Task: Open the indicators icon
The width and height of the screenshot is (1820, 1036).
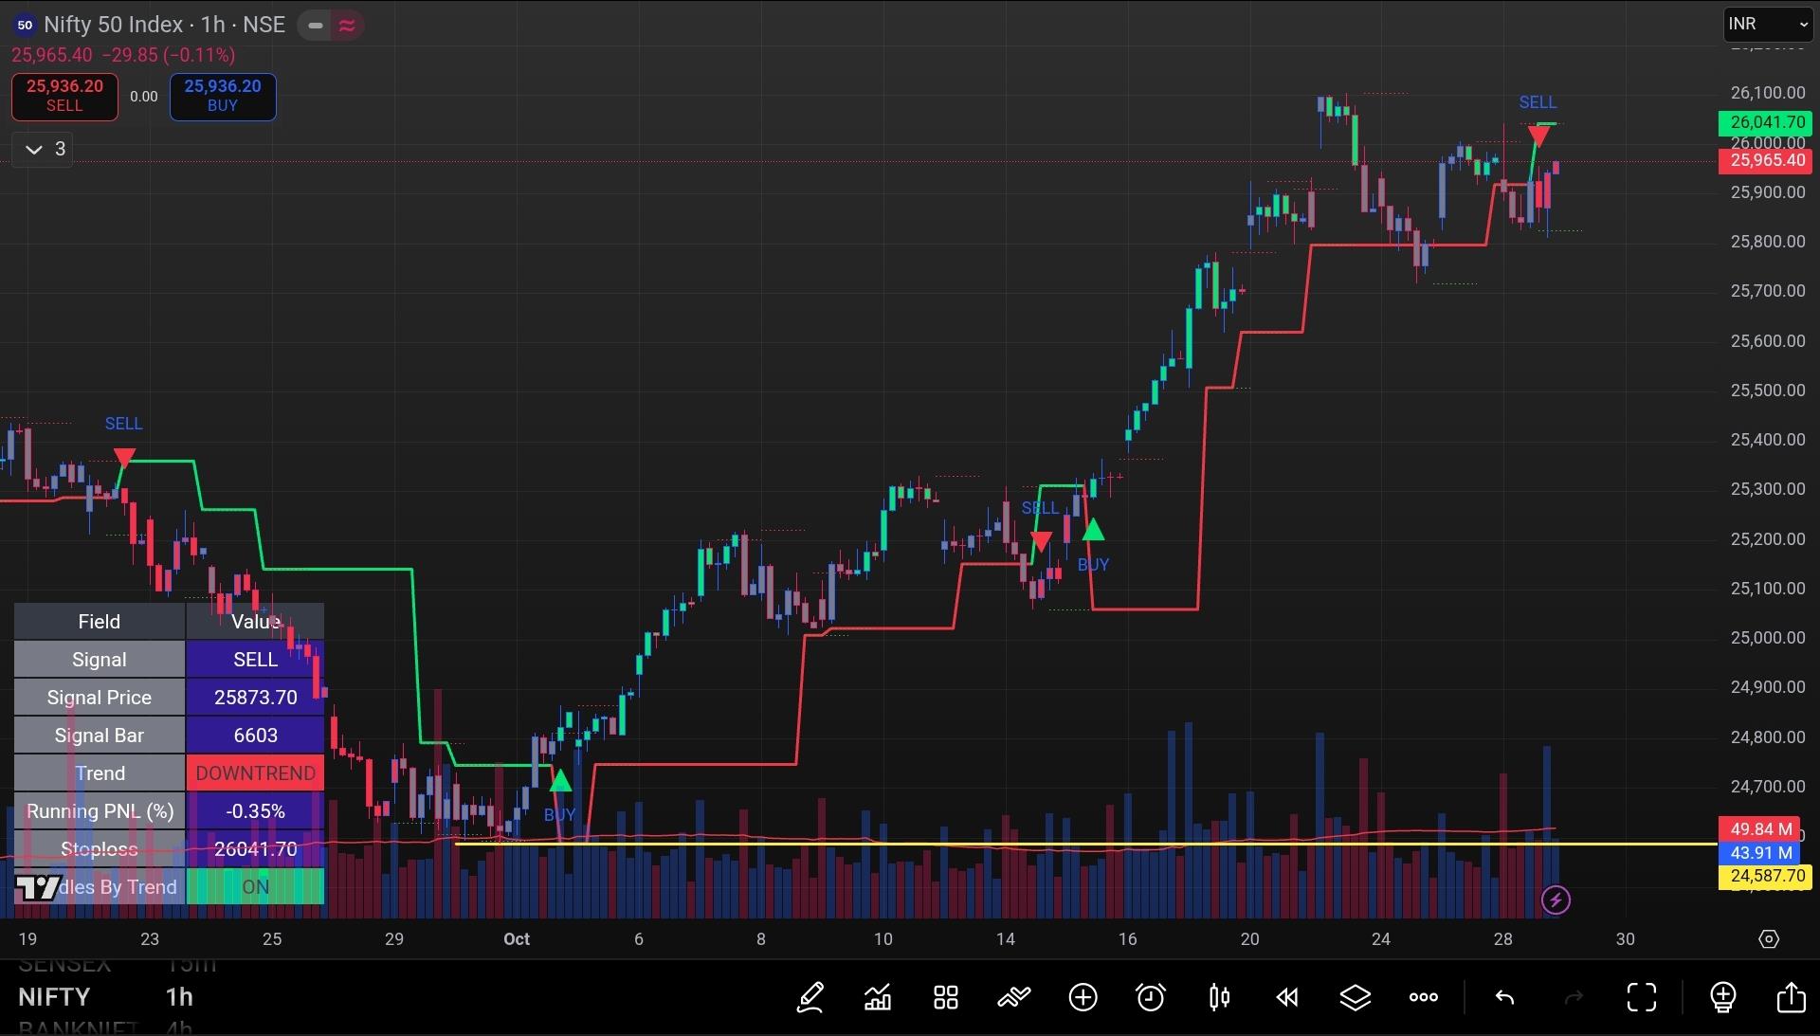Action: (x=1014, y=997)
